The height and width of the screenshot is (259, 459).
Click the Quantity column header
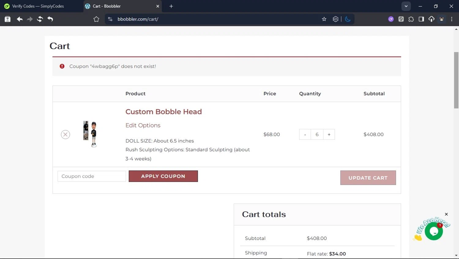[310, 94]
